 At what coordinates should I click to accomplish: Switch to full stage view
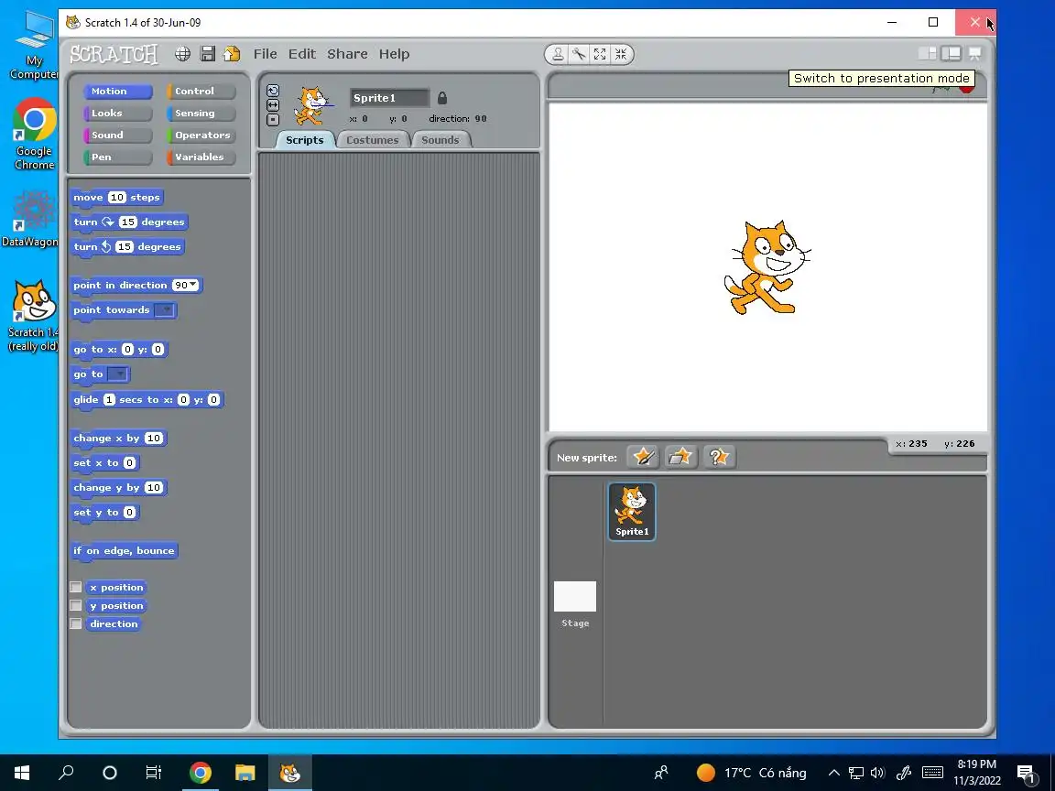point(951,53)
